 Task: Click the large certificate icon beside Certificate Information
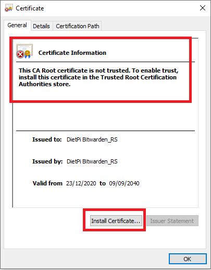[24, 51]
